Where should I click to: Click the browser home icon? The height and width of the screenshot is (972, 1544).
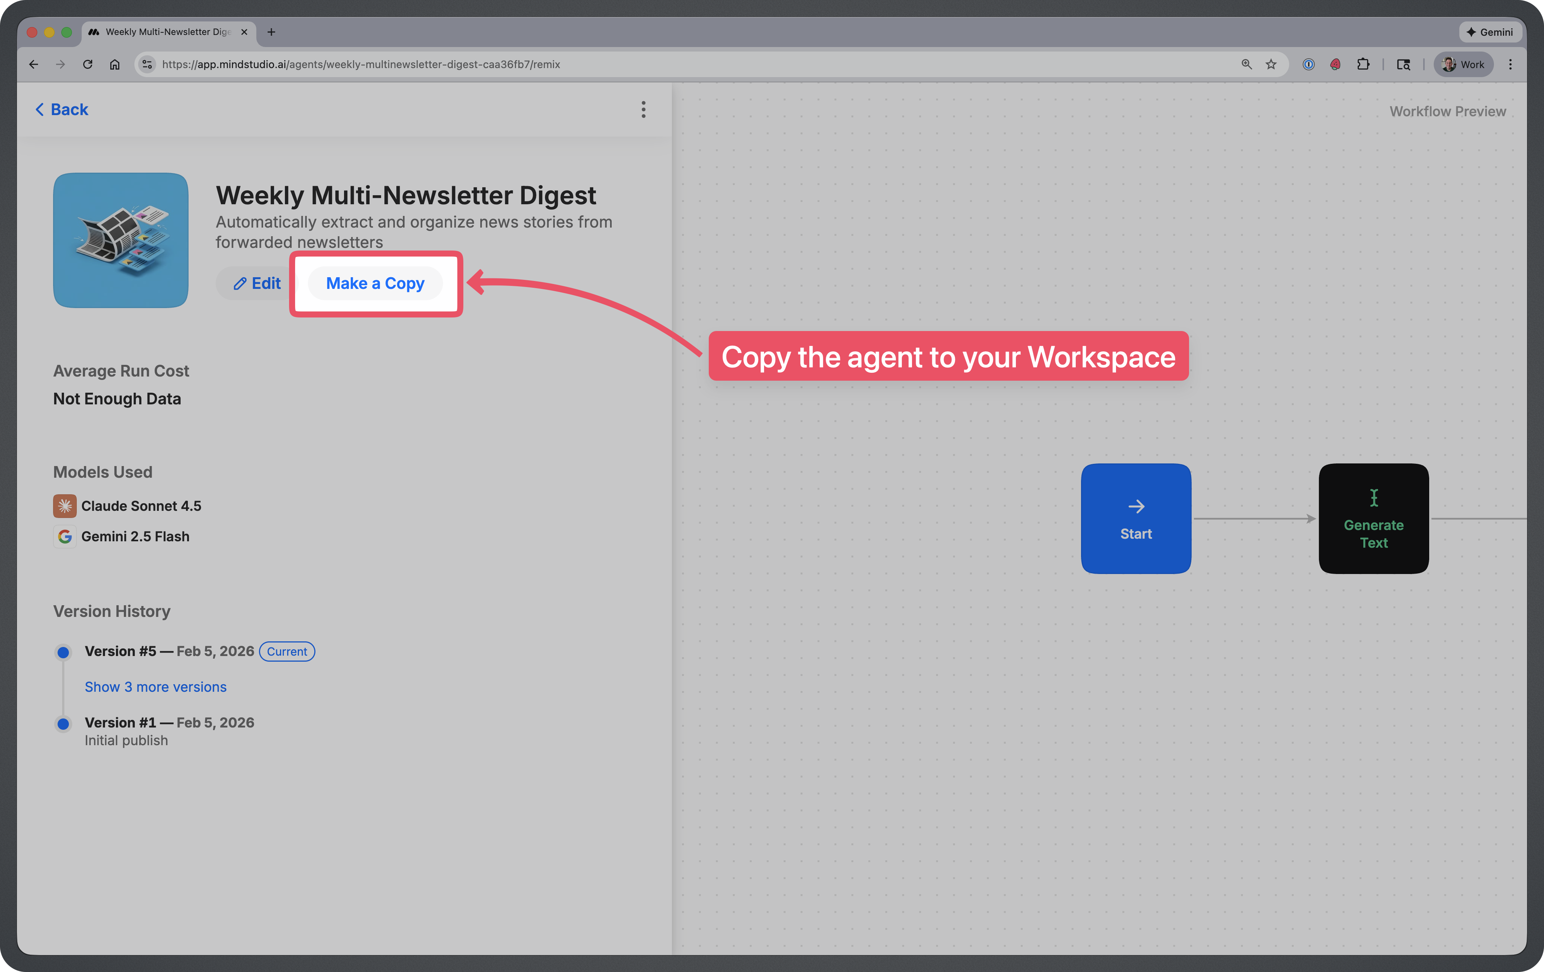tap(115, 64)
